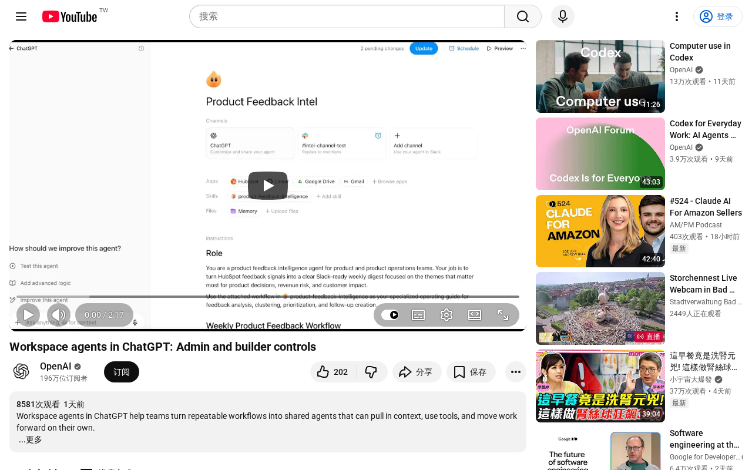Open the OpenAI channel name link
The height and width of the screenshot is (470, 752).
56,366
